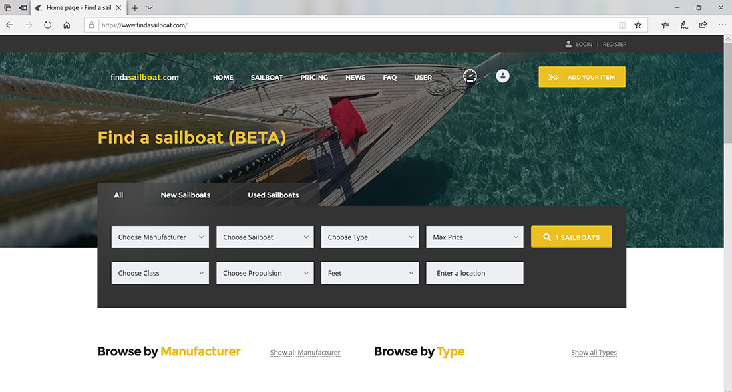The height and width of the screenshot is (392, 732).
Task: Click the browser forward arrow
Action: coord(29,25)
